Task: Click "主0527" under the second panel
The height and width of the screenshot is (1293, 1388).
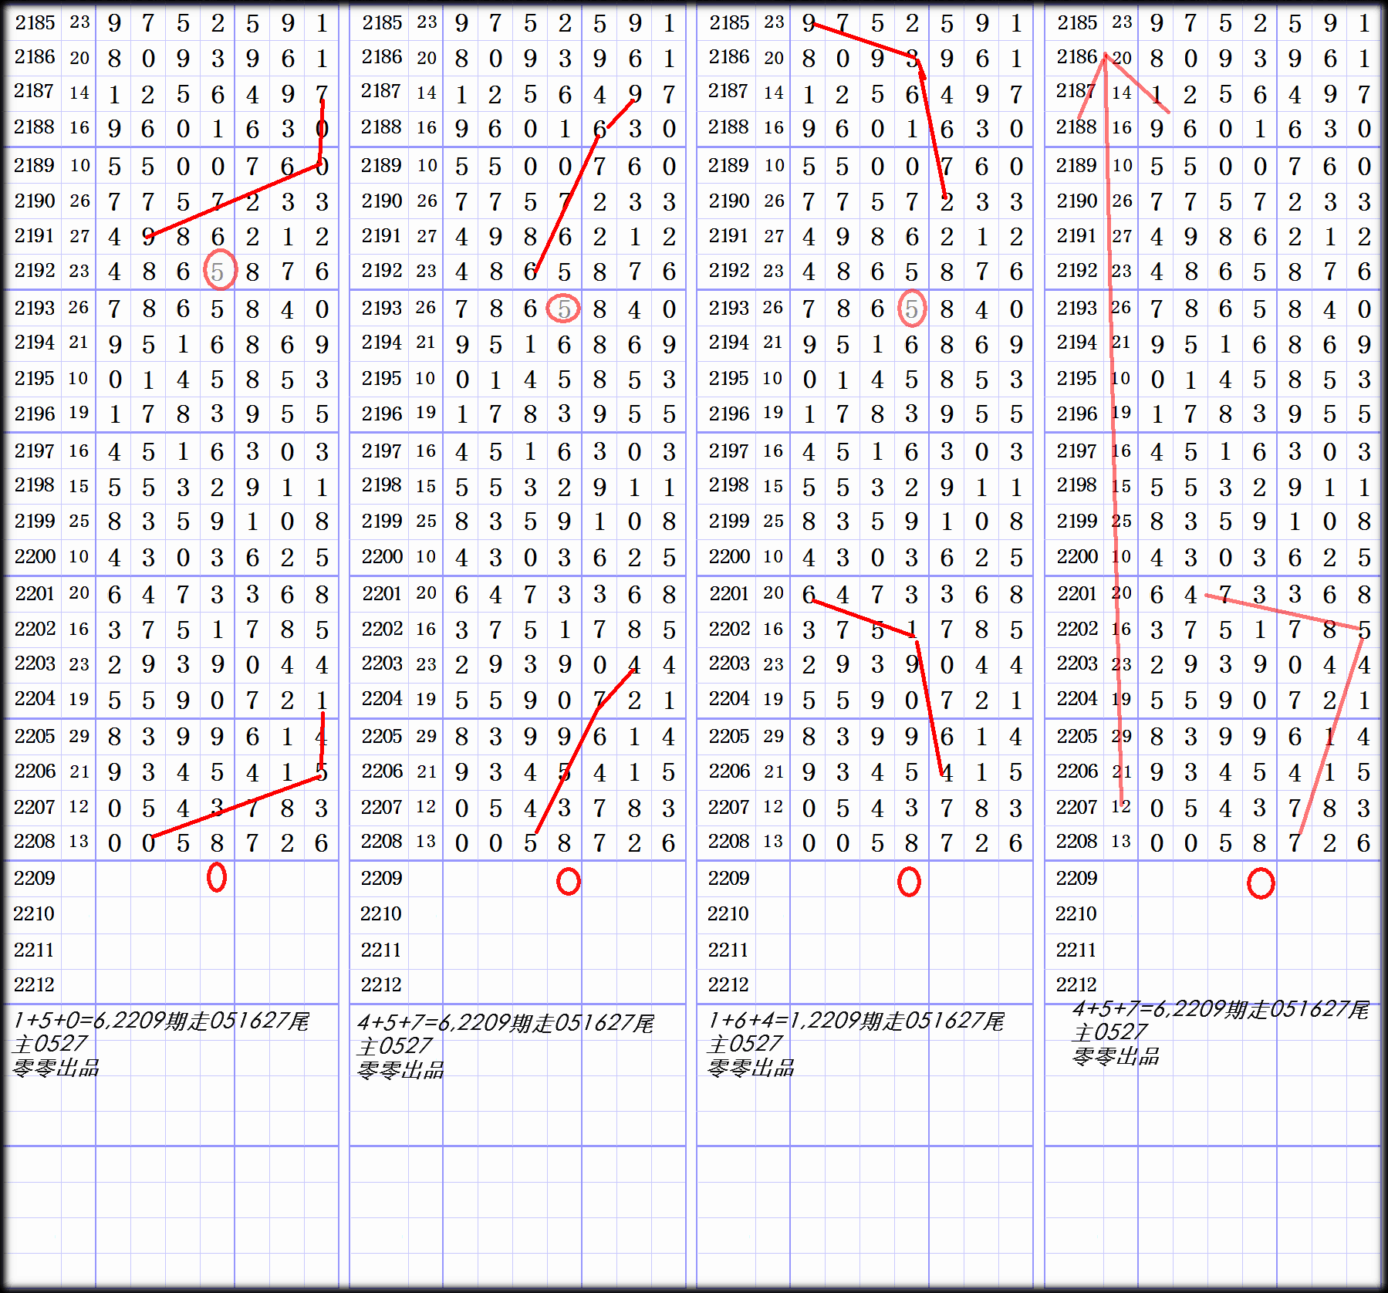Action: tap(395, 1046)
